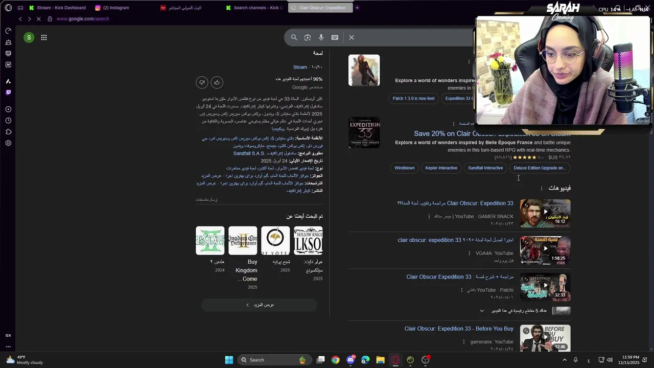Open a new tab with plus button
This screenshot has width=654, height=368.
pos(357,8)
